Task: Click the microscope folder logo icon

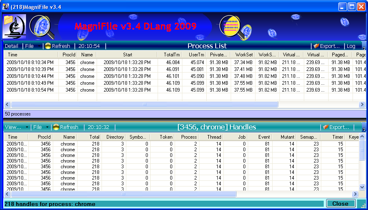Action: click(x=14, y=26)
